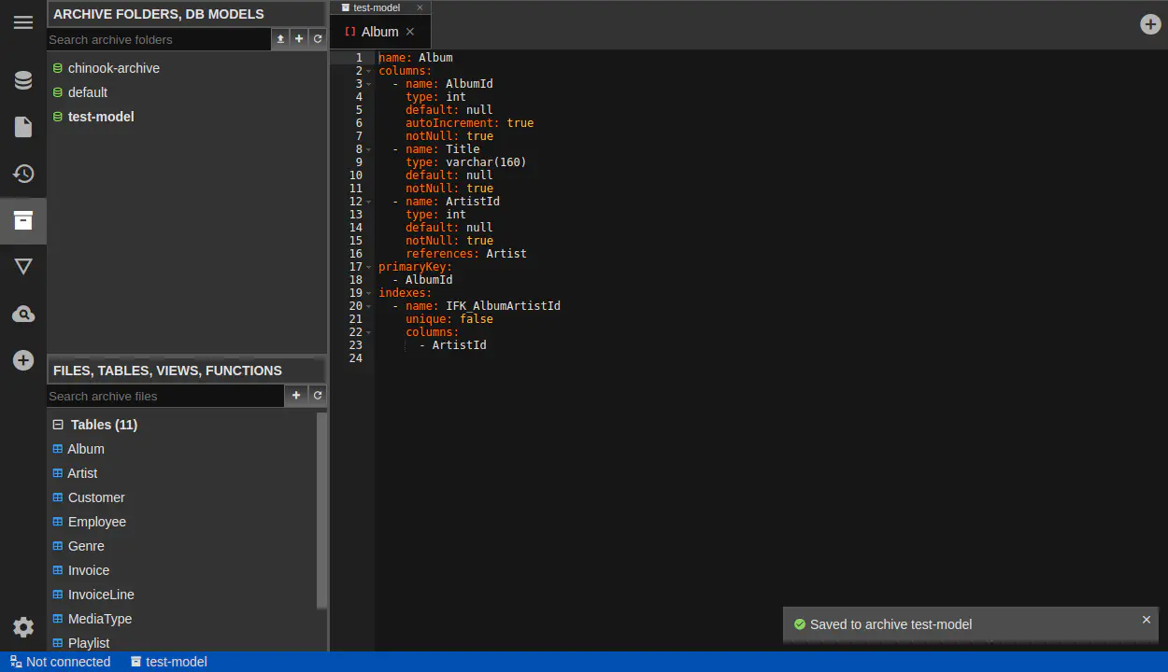Fold the indexes section at line 19
1168x672 pixels.
369,294
